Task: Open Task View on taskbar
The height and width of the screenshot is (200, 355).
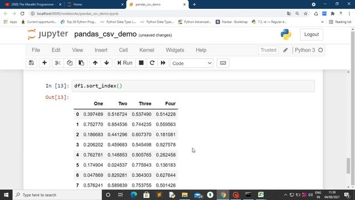Action: tap(120, 195)
